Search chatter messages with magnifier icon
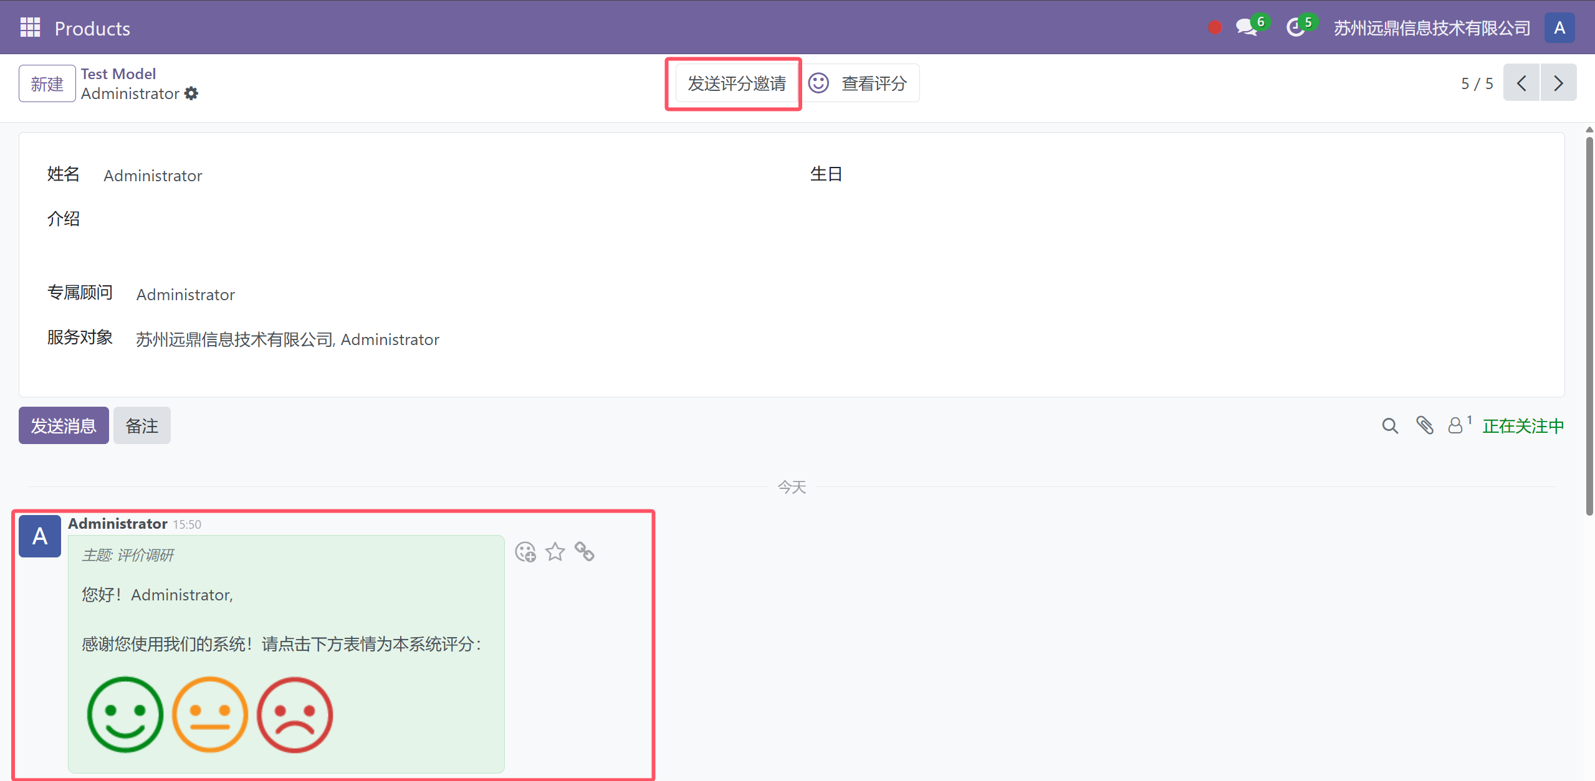The height and width of the screenshot is (781, 1595). click(x=1389, y=426)
